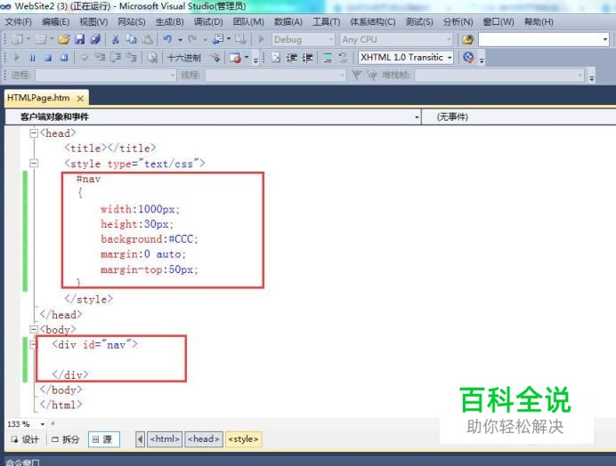
Task: Click the Step Into icon
Action: pos(101,58)
